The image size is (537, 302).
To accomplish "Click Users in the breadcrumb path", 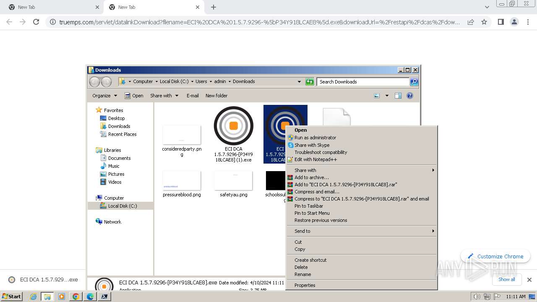I will [x=201, y=82].
